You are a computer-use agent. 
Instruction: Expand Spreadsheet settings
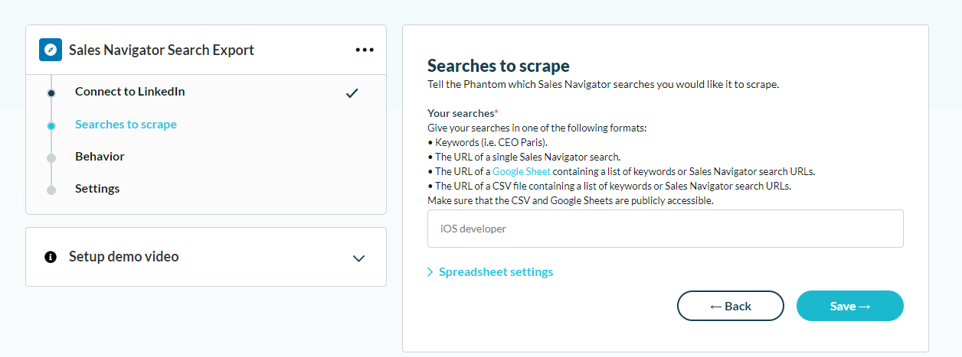coord(490,271)
